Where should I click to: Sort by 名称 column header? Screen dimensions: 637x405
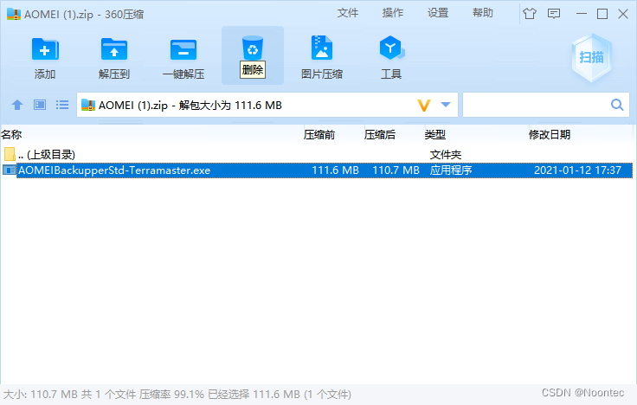click(x=11, y=134)
